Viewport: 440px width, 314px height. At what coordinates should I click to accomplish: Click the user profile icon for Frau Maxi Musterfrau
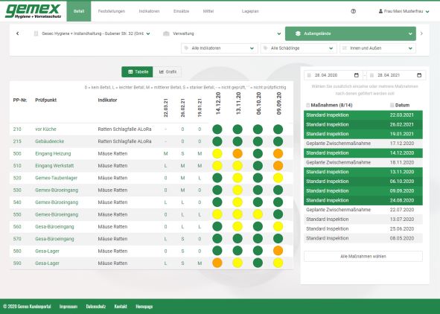coord(380,11)
